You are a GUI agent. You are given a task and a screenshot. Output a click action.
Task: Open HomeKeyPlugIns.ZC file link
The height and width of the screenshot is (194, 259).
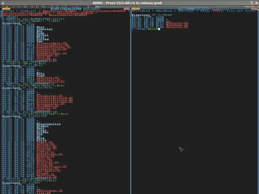[x=54, y=47]
